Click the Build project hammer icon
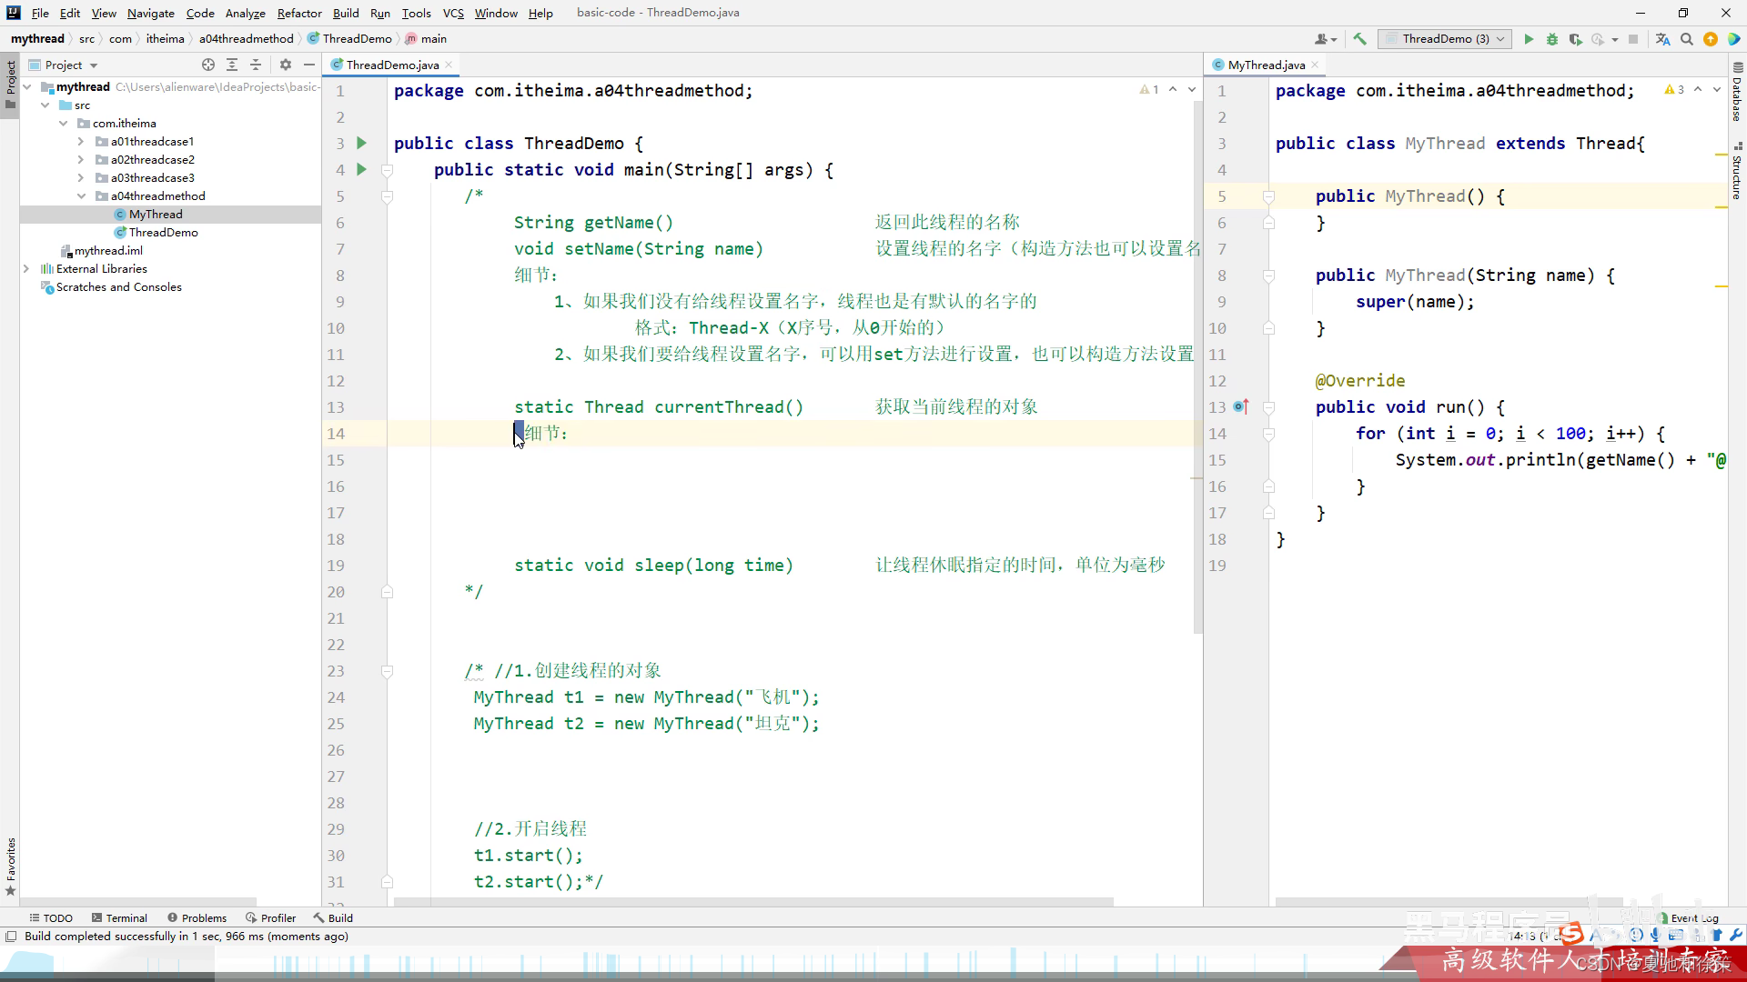The image size is (1747, 982). point(1359,39)
